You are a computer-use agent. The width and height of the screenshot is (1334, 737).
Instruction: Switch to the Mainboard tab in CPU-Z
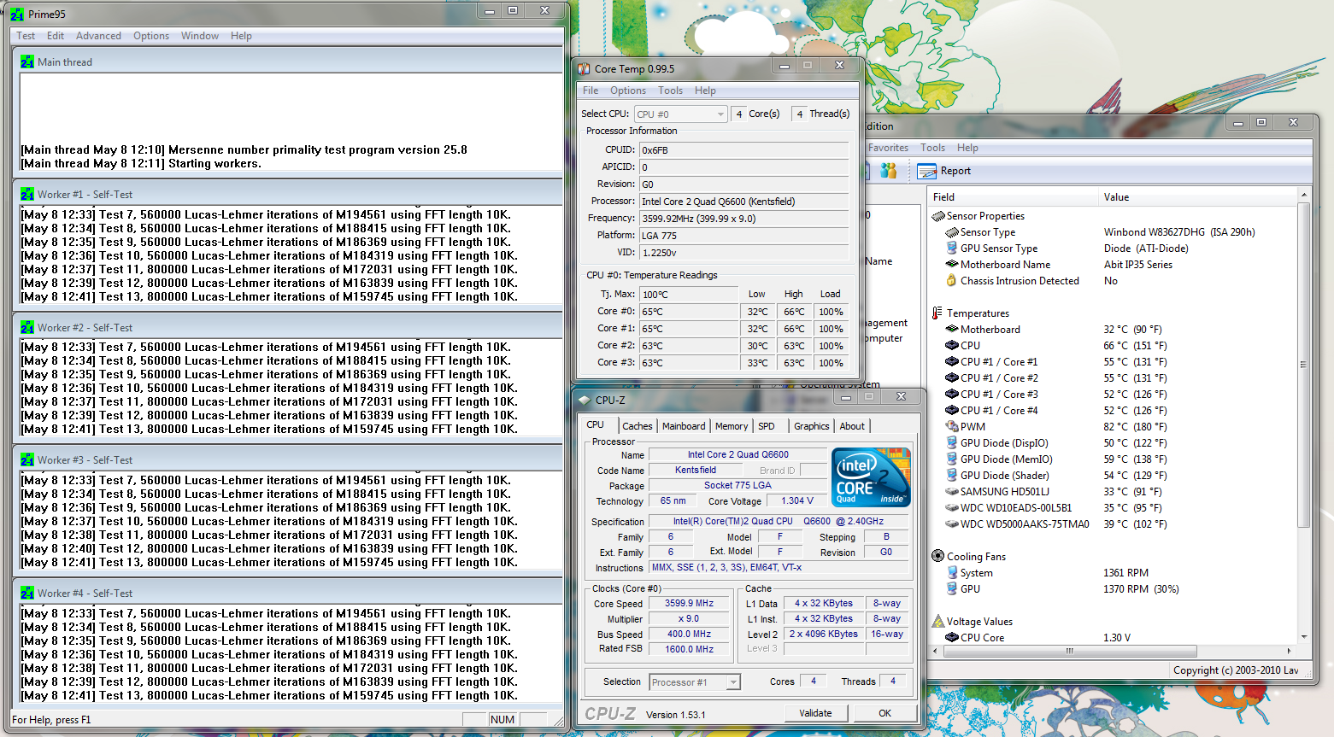[684, 426]
